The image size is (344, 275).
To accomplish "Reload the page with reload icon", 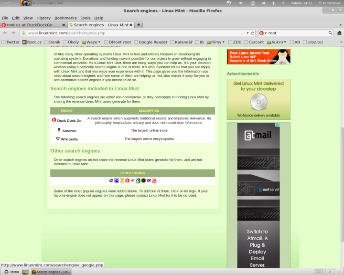I will tap(253, 33).
